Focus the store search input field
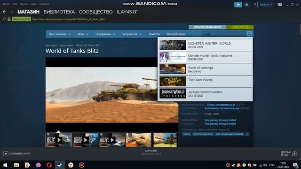The height and width of the screenshot is (169, 301). point(224,34)
